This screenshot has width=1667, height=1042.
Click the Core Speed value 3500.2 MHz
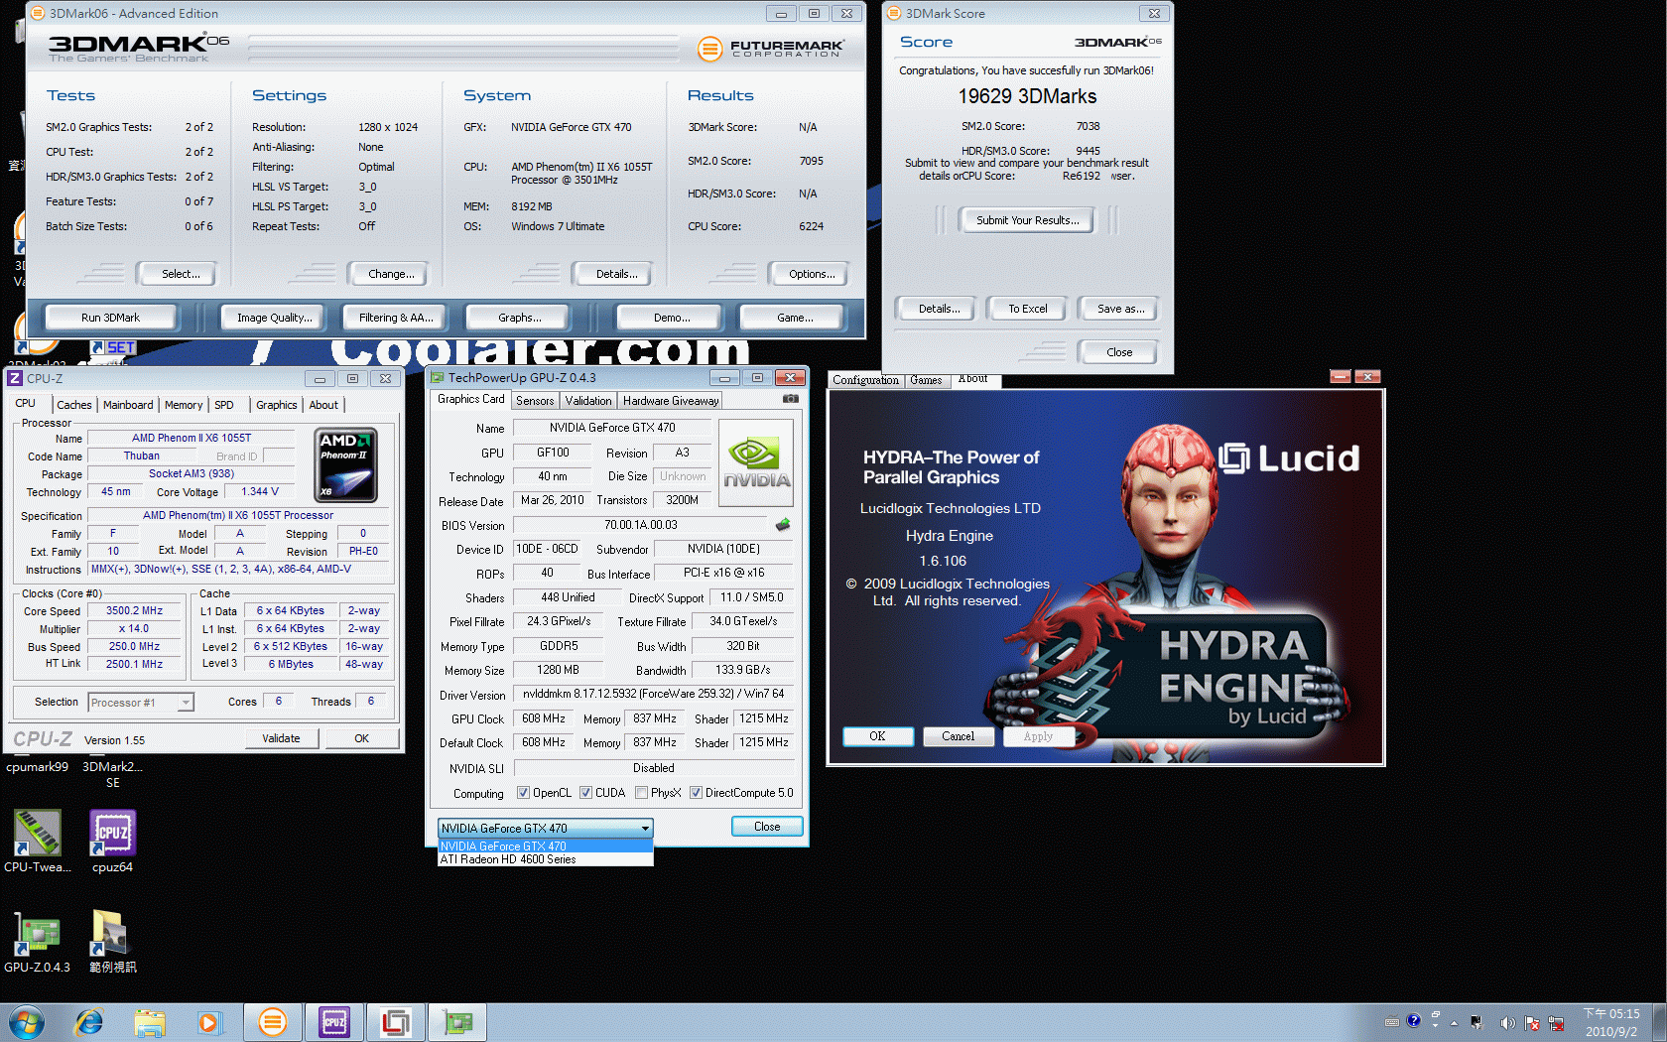tap(134, 611)
